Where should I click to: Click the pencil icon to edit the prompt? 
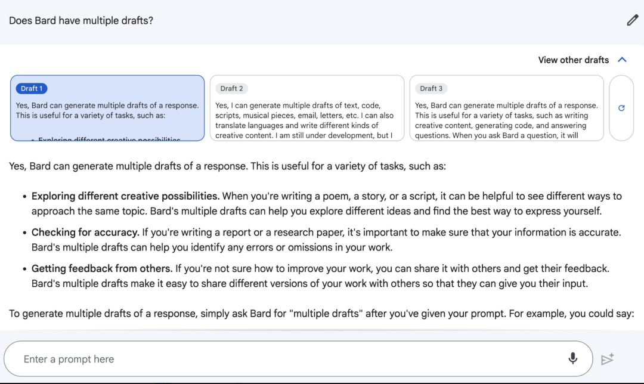(x=632, y=20)
